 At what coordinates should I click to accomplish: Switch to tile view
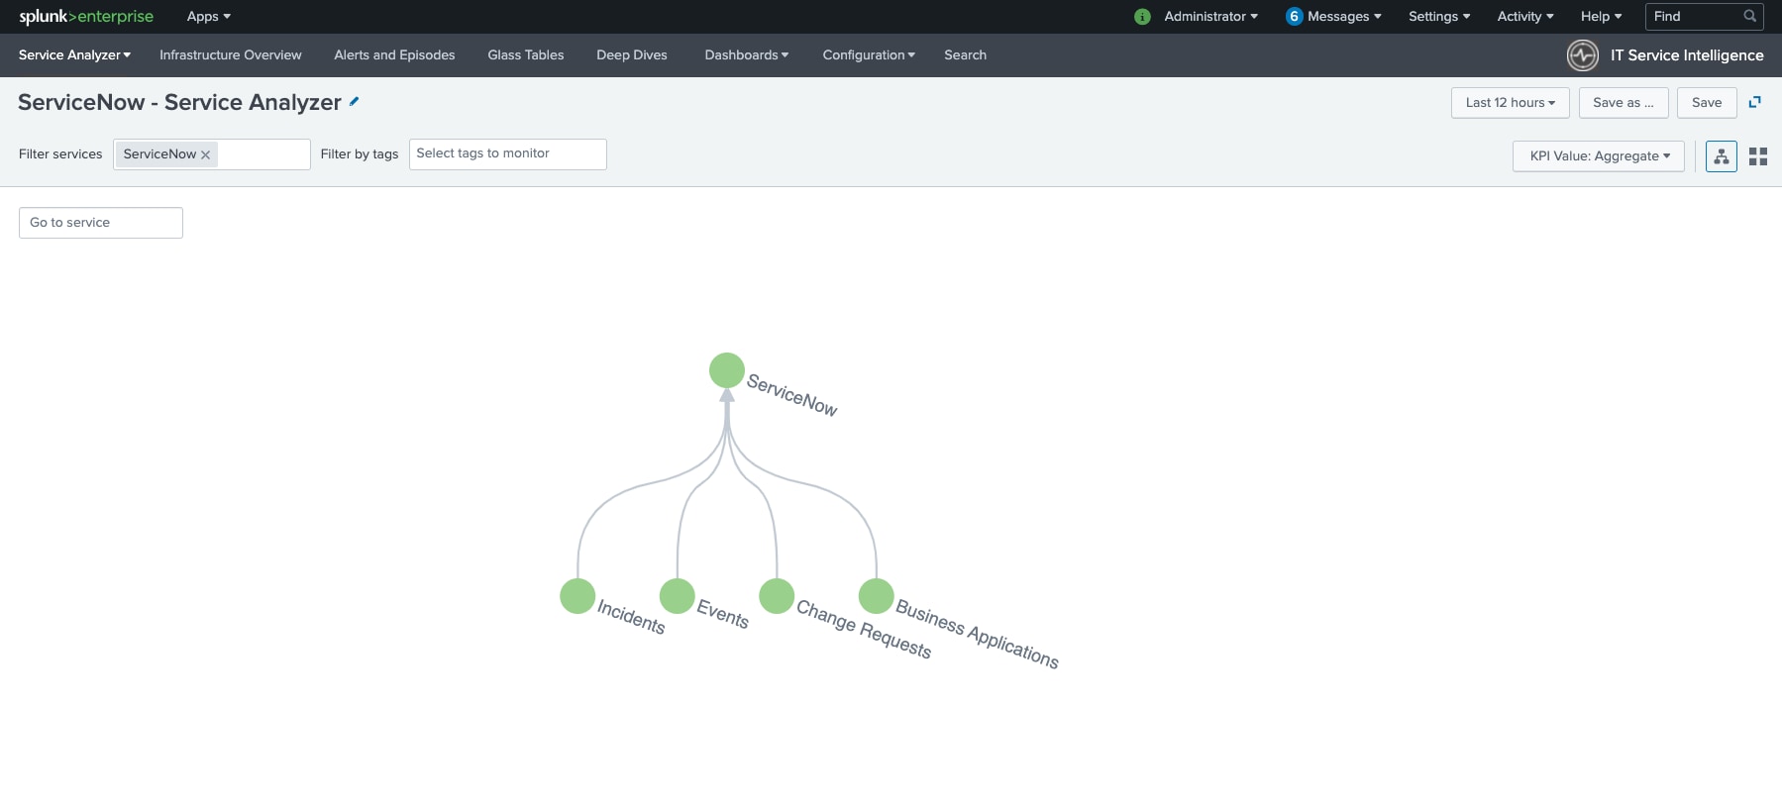click(1758, 156)
